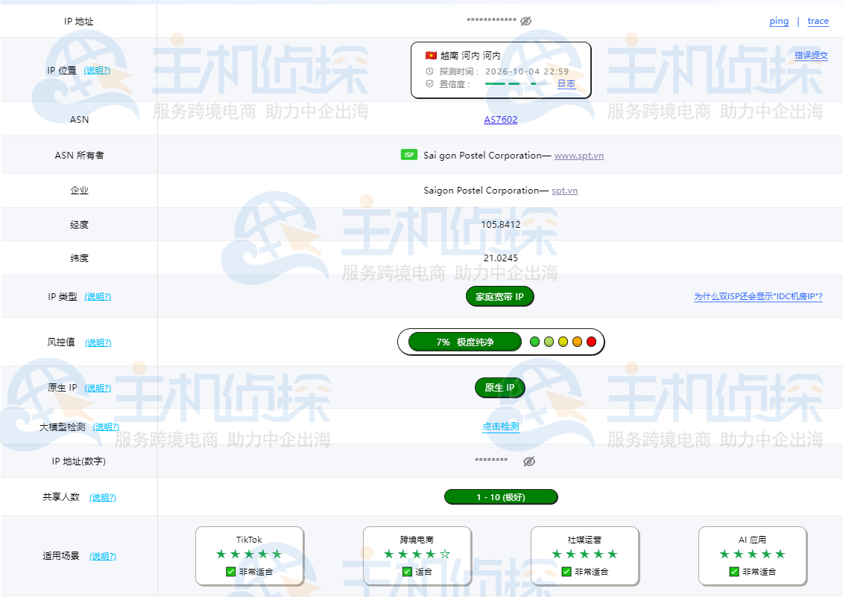The width and height of the screenshot is (843, 597).
Task: Click the 经度 row label
Action: 79,224
